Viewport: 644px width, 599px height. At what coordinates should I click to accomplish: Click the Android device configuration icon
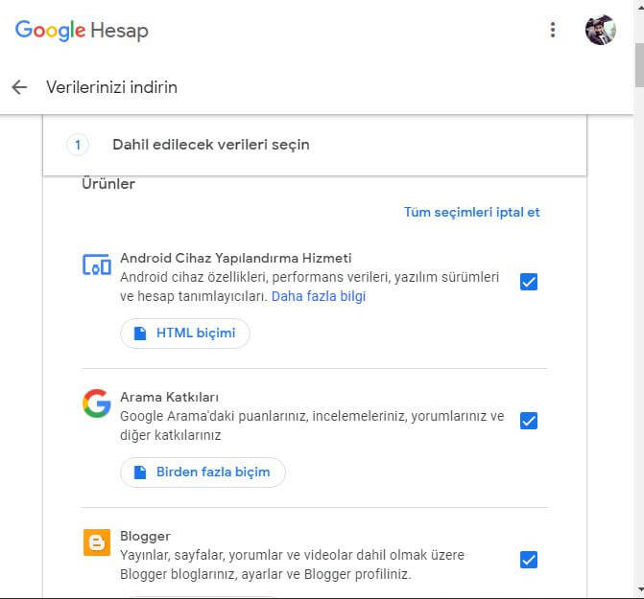[x=97, y=265]
